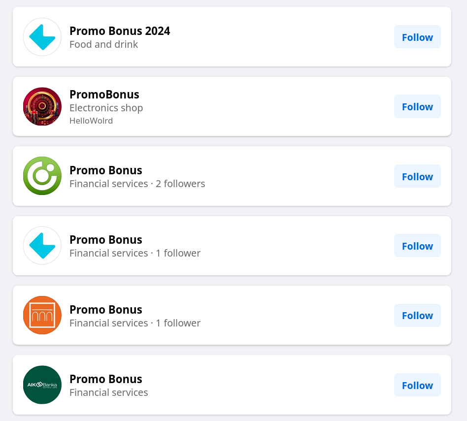Open Promo Bonus title next to orange logo
The height and width of the screenshot is (421, 467).
[x=106, y=310]
